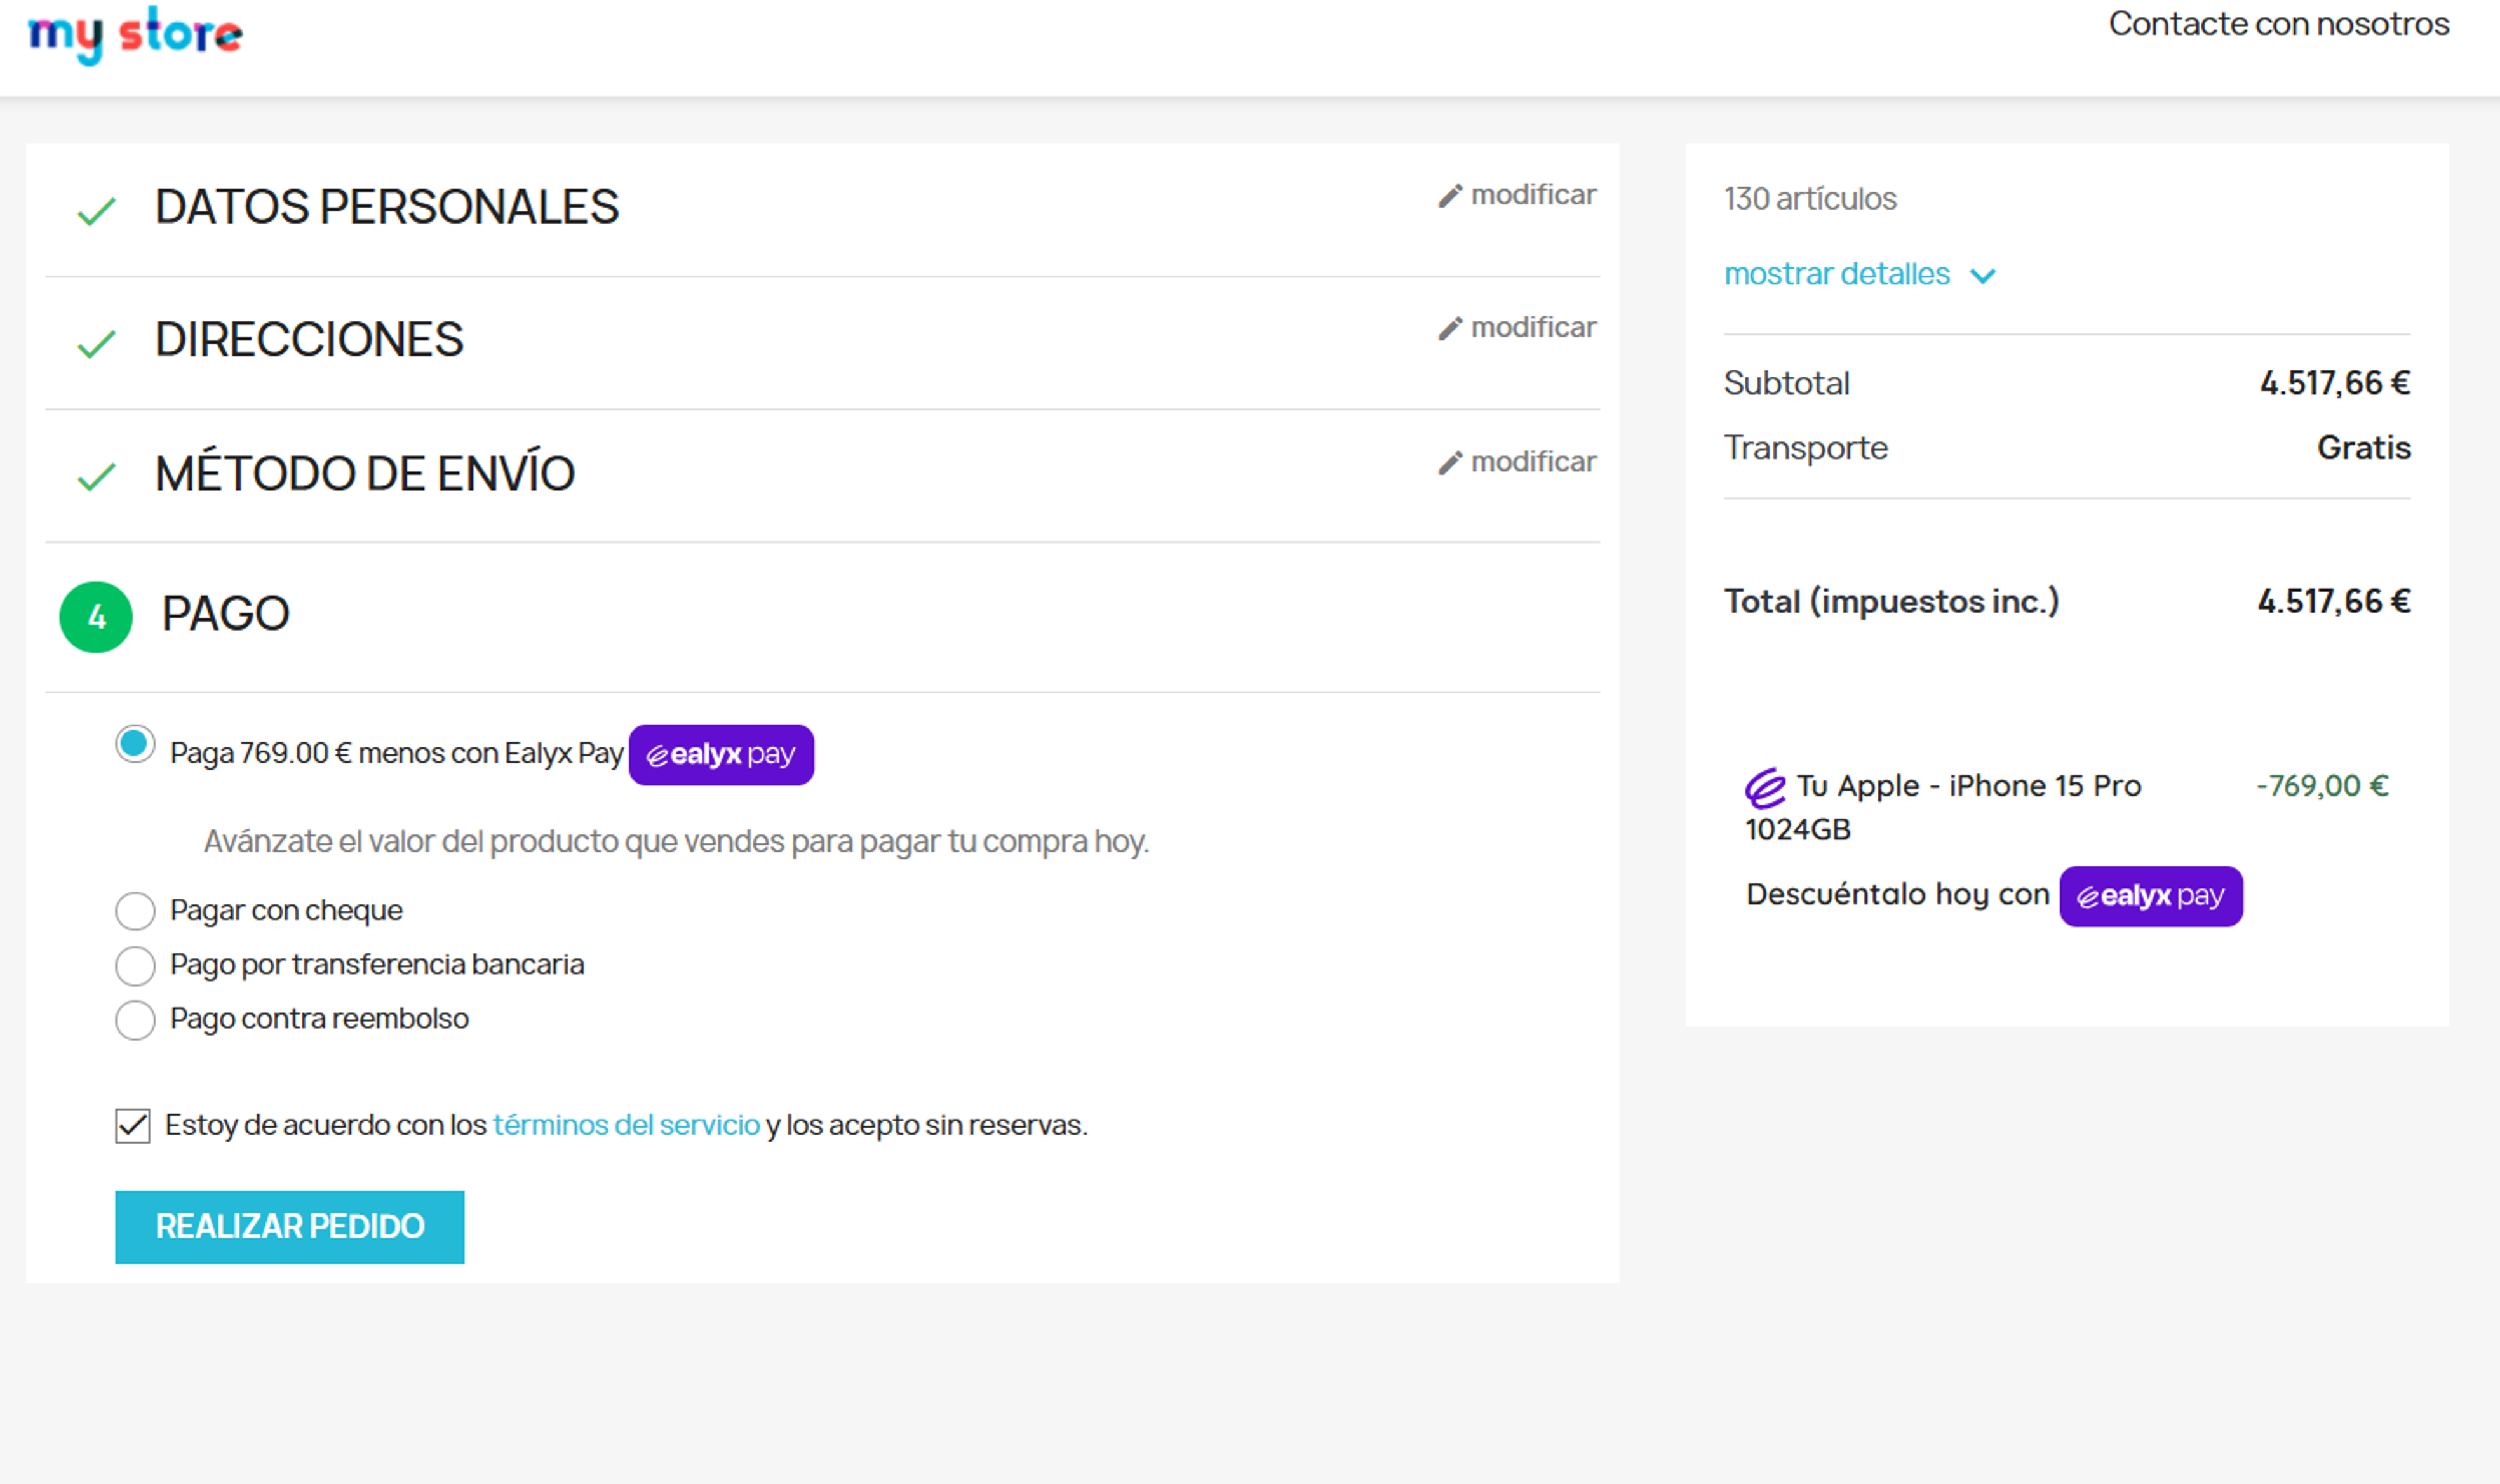This screenshot has height=1484, width=2500.
Task: Click pencil icon in Método de Envío row
Action: [x=1450, y=463]
